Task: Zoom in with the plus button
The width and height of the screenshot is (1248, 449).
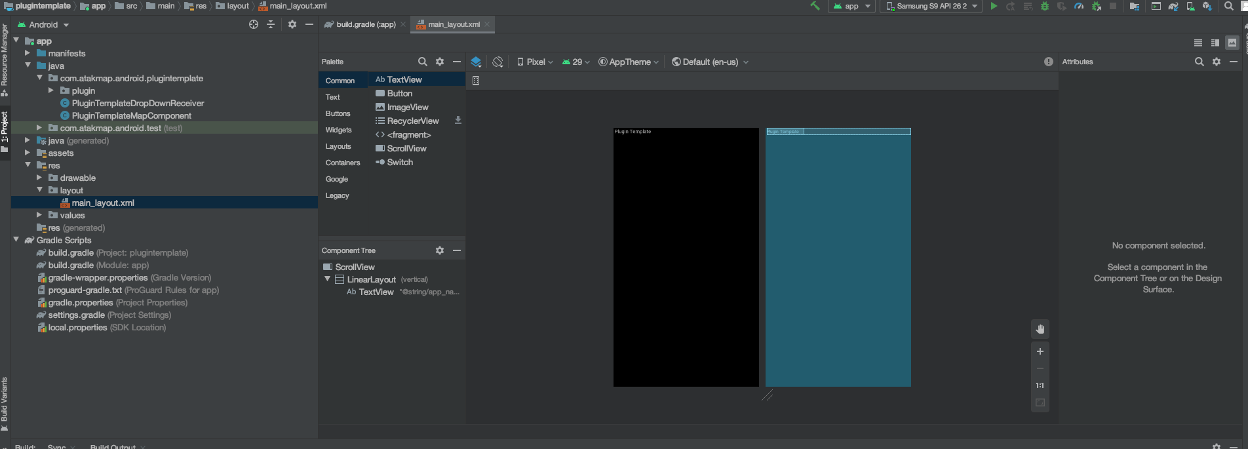Action: click(1040, 351)
